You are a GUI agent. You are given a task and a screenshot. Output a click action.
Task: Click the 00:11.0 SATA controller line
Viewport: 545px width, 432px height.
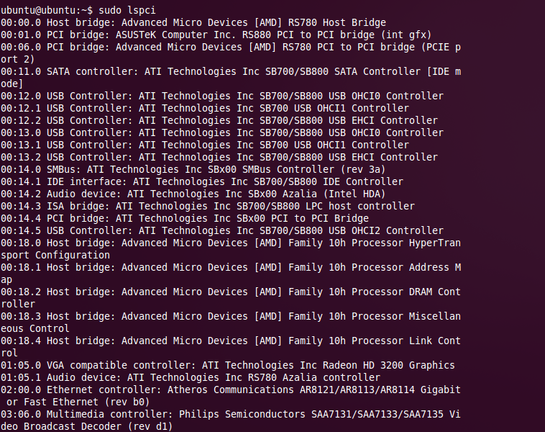230,71
